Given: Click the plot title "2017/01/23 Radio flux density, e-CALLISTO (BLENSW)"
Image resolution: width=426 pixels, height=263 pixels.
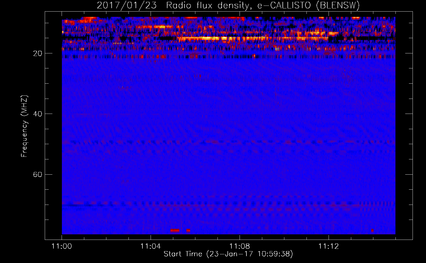Looking at the screenshot, I should (228, 6).
